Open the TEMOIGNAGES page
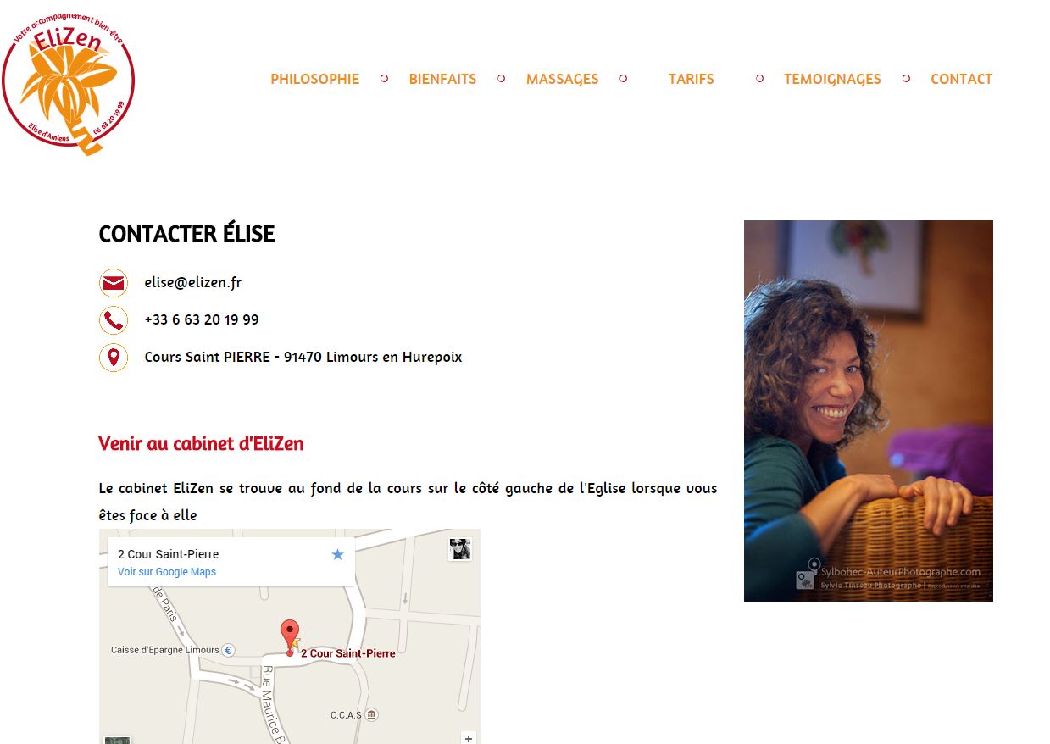The width and height of the screenshot is (1050, 744). tap(832, 79)
